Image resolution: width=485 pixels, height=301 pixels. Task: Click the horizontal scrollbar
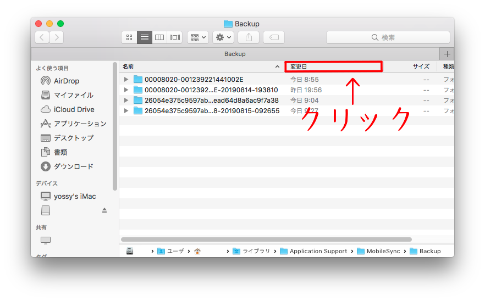click(266, 239)
